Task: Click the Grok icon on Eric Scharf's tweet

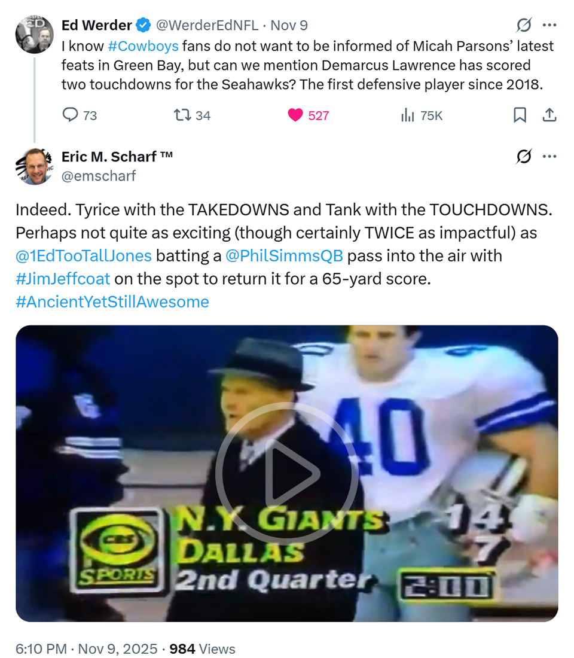Action: 524,157
